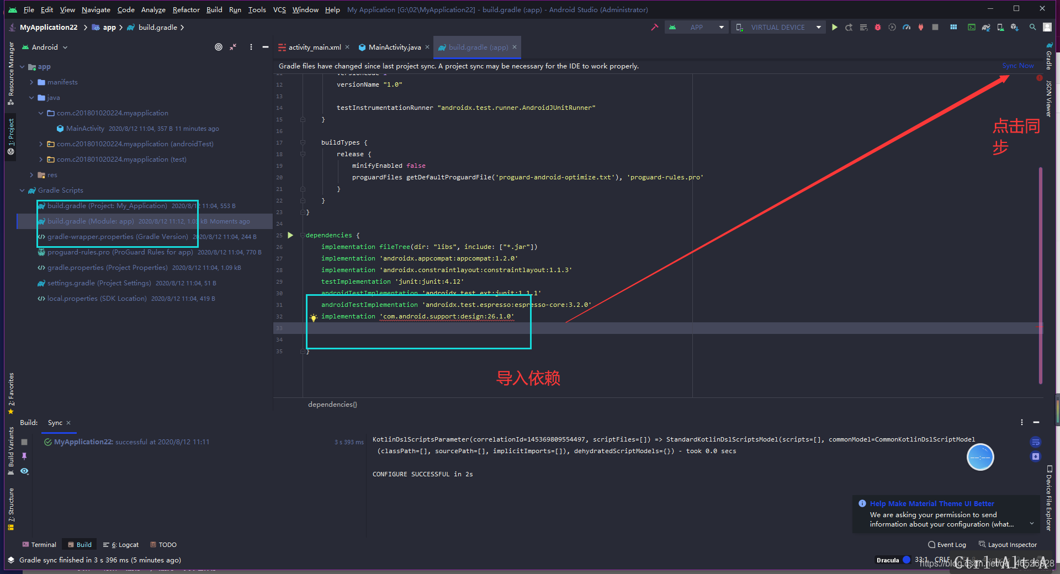1060x574 pixels.
Task: Open the VCS menu
Action: tap(279, 9)
